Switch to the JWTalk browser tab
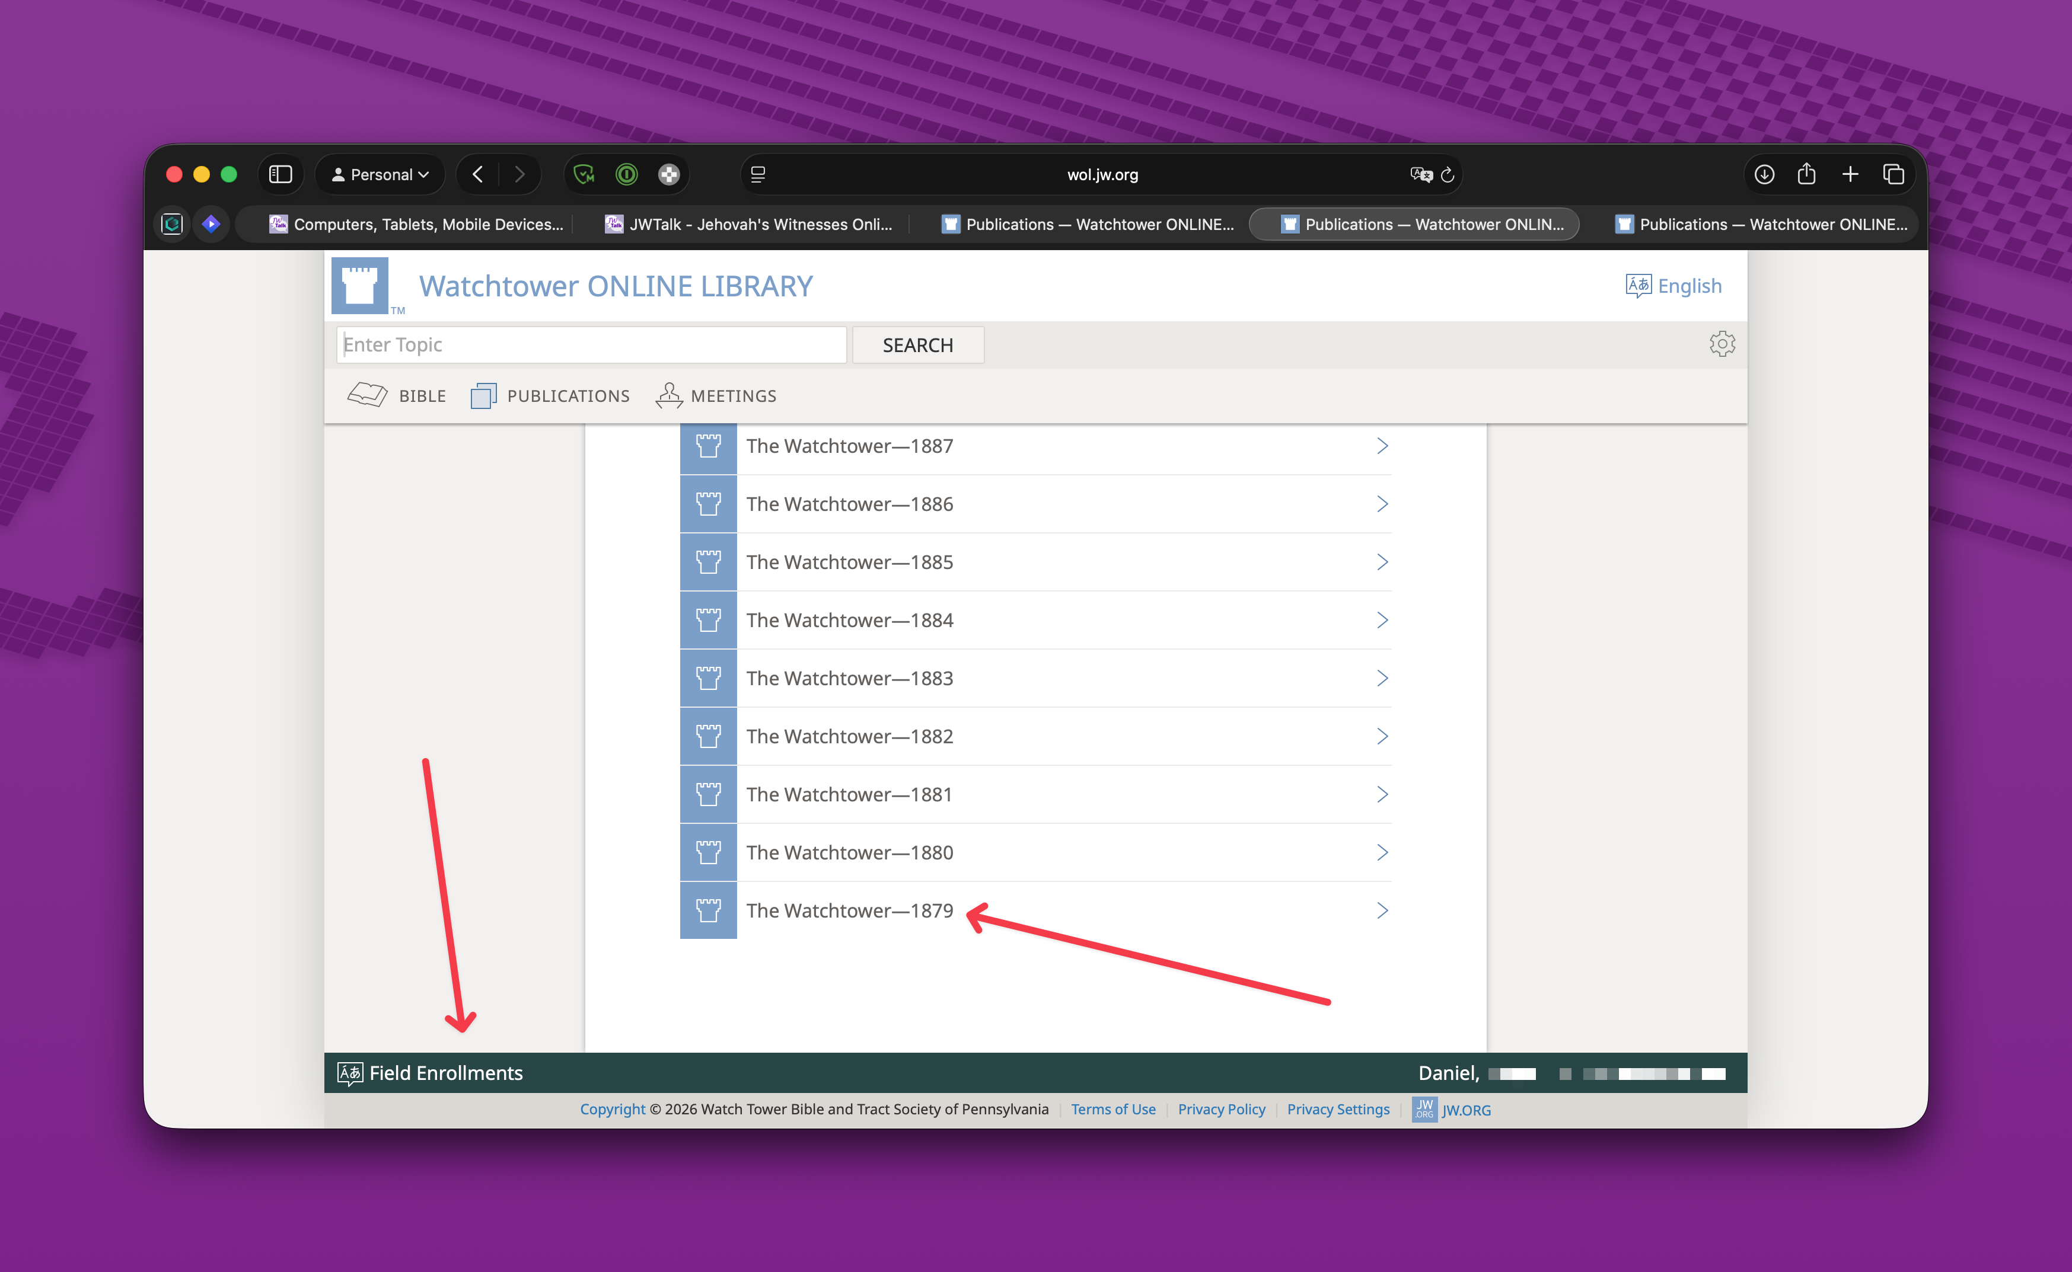2072x1272 pixels. 748,224
